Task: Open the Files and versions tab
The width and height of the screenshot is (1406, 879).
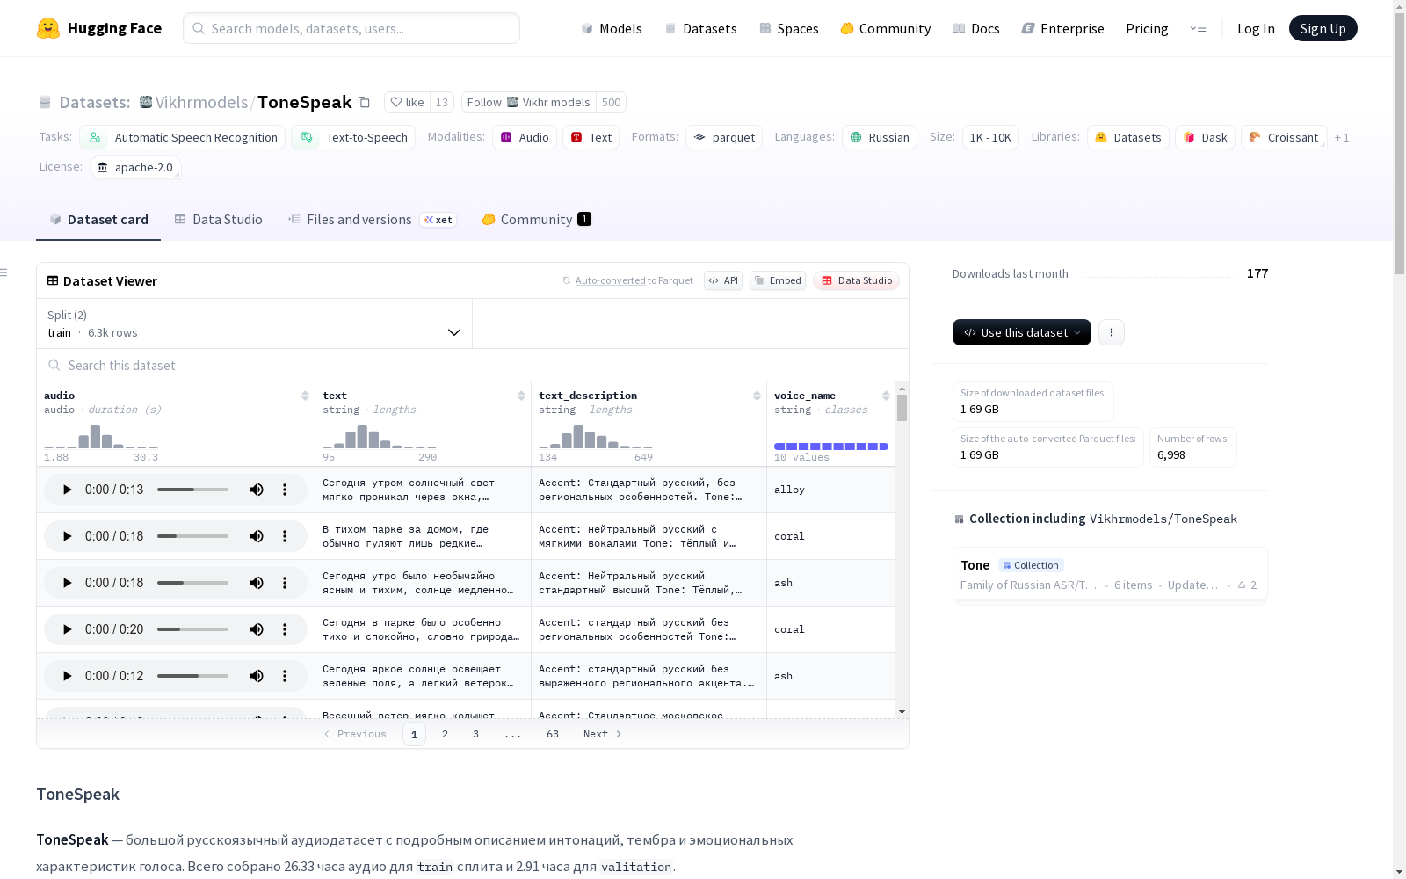Action: pyautogui.click(x=372, y=220)
